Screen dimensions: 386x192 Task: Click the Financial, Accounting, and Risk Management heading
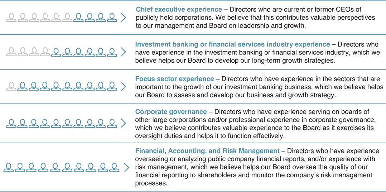coord(207,151)
